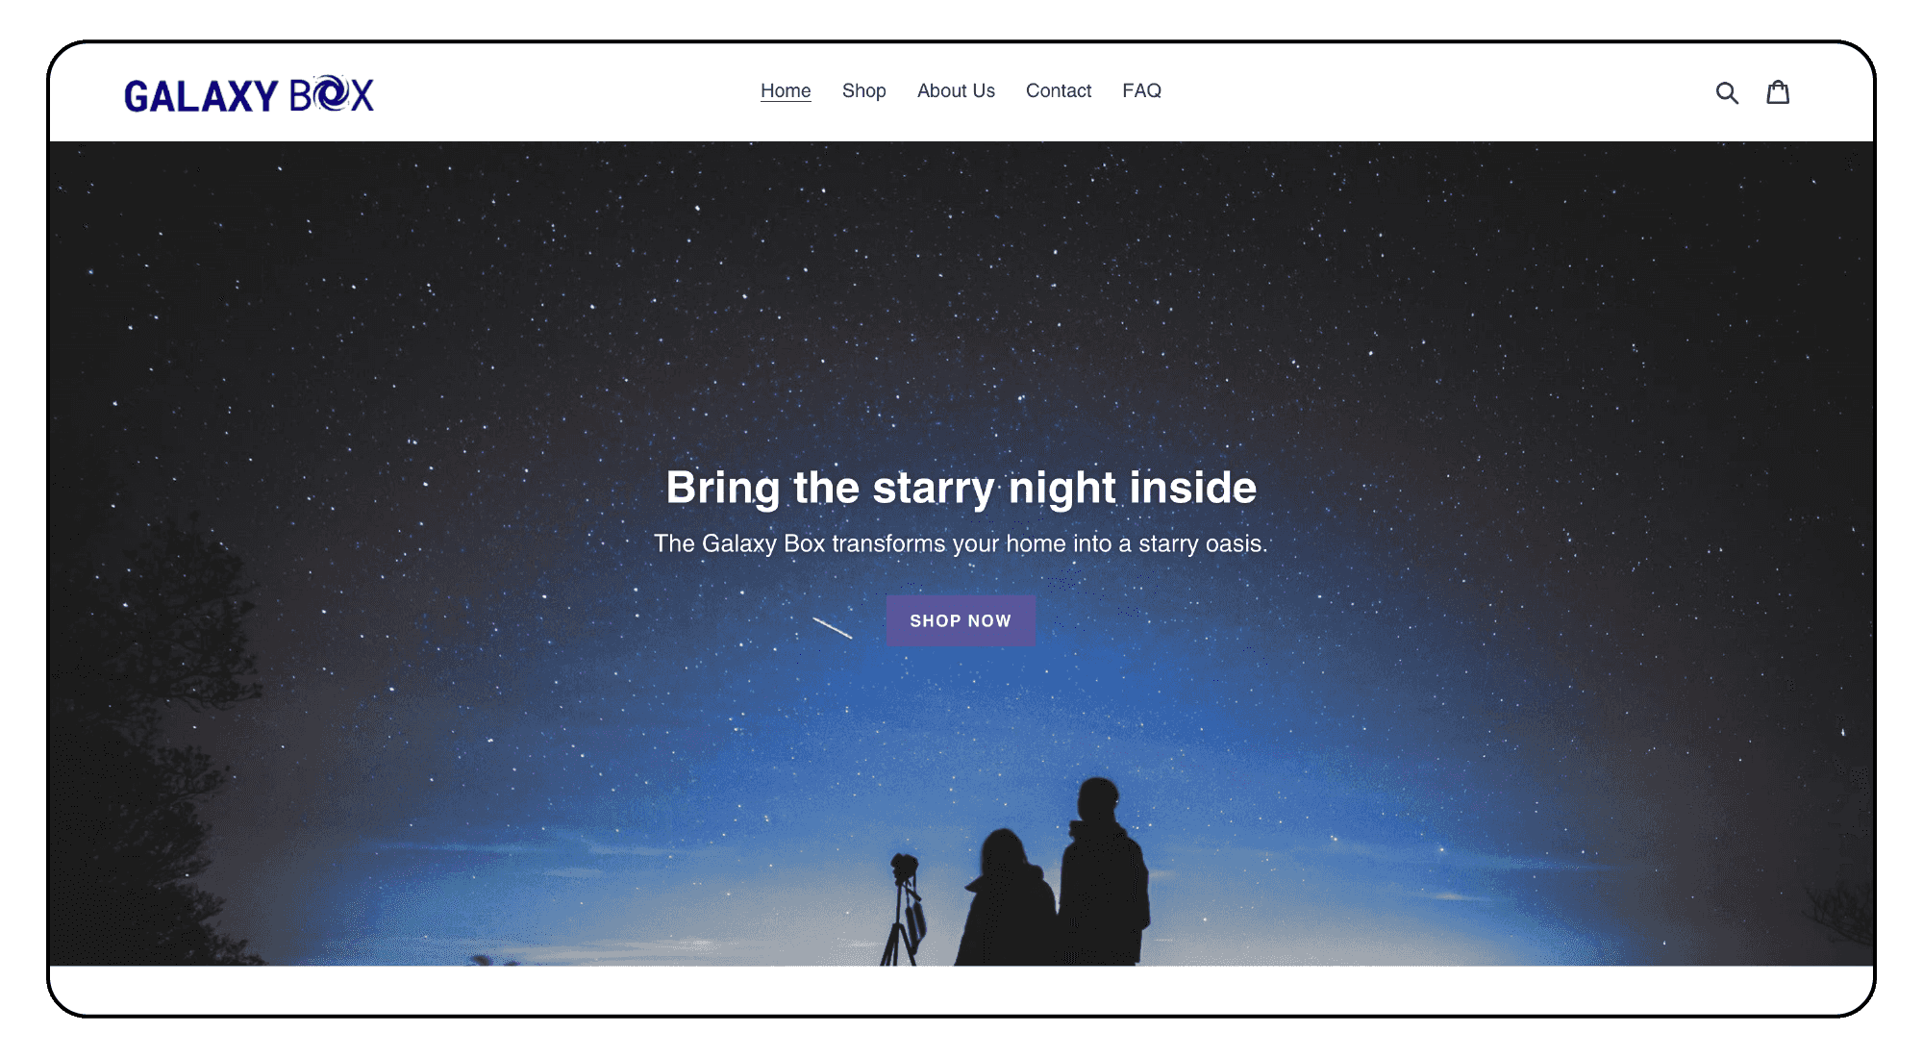Click the camera on tripod silhouette
The width and height of the screenshot is (1923, 1058).
[x=903, y=909]
